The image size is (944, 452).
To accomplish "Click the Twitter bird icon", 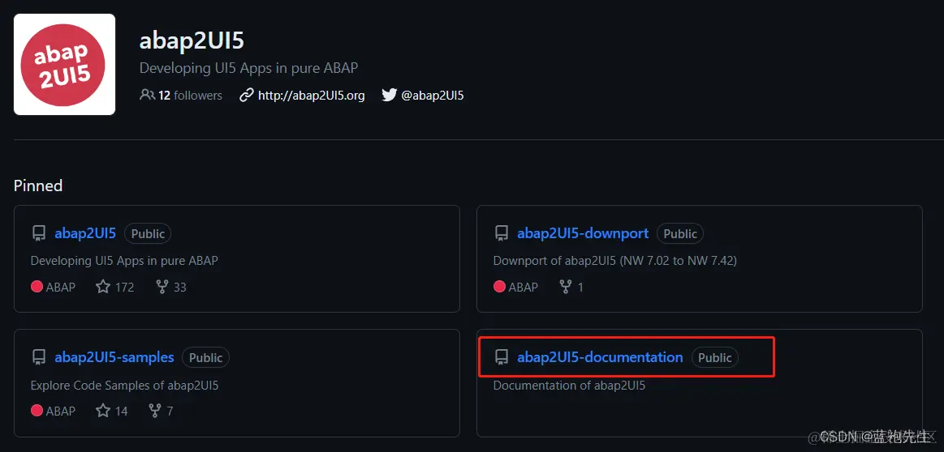I will (x=390, y=95).
